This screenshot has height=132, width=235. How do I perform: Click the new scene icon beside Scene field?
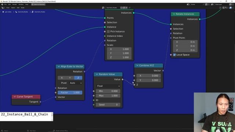[206, 4]
